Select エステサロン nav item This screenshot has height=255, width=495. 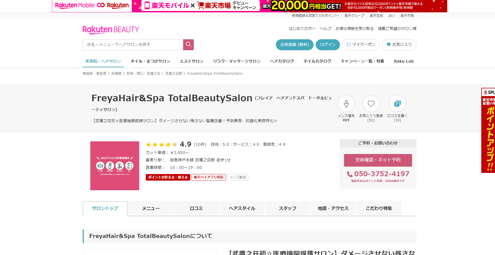click(192, 61)
